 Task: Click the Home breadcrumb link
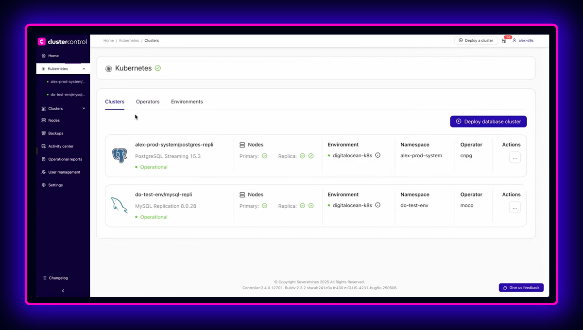[x=108, y=41]
